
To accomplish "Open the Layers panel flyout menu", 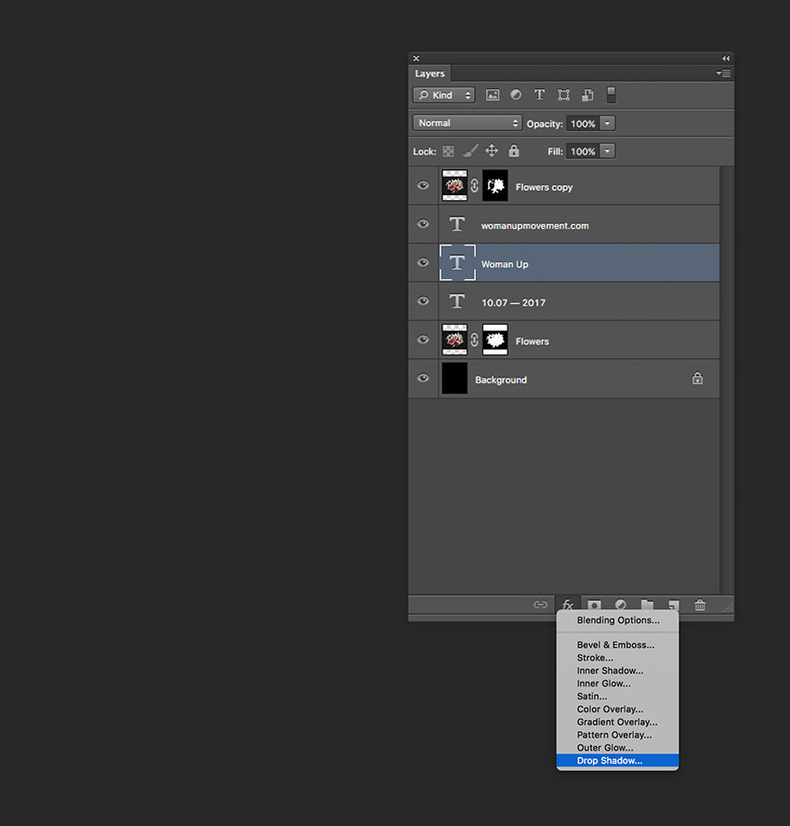I will tap(723, 73).
